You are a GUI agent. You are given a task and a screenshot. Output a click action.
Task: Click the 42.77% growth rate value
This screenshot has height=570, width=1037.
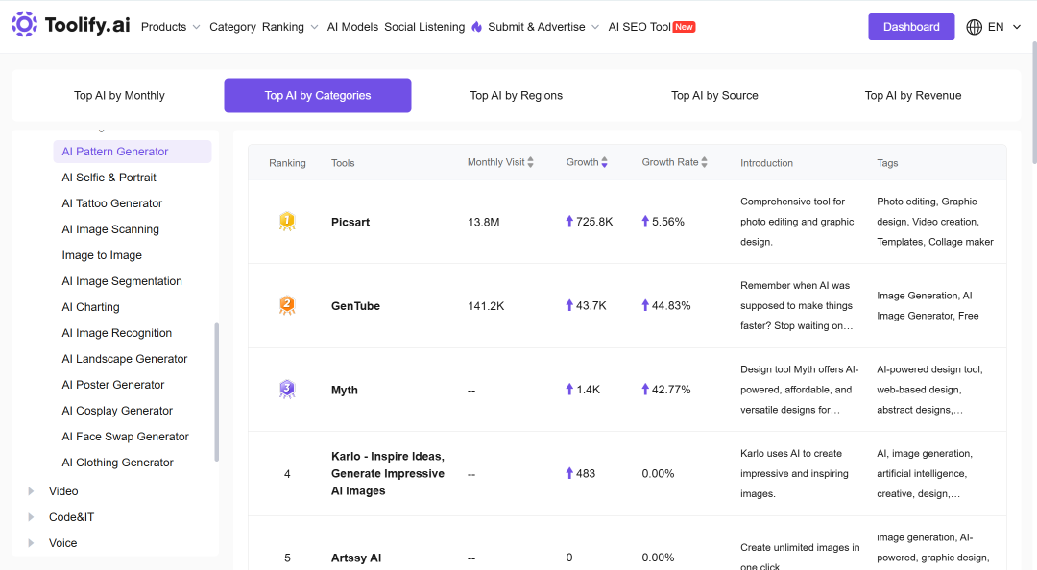coord(670,390)
